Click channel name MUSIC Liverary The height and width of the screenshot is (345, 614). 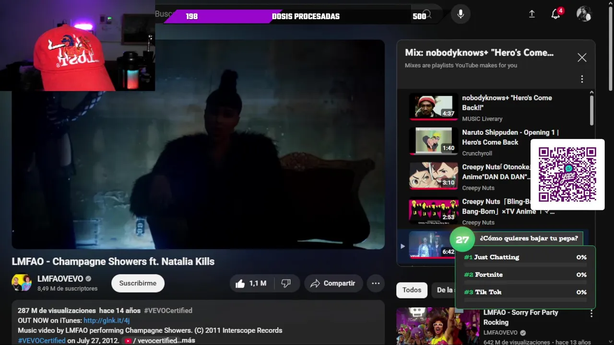(x=482, y=119)
